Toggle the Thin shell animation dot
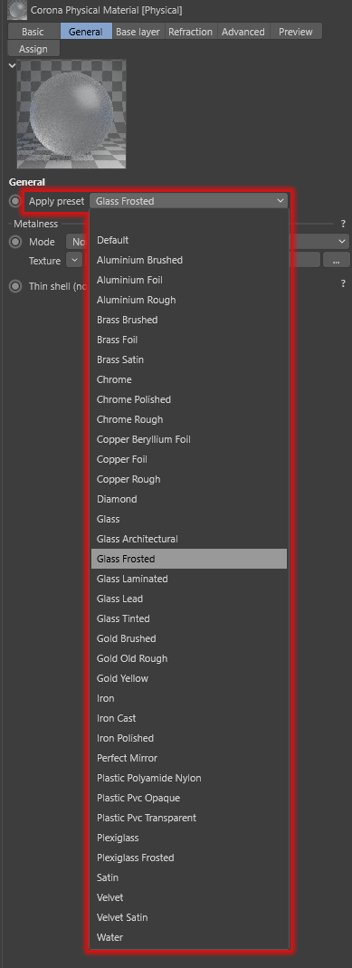Image resolution: width=352 pixels, height=968 pixels. tap(15, 286)
